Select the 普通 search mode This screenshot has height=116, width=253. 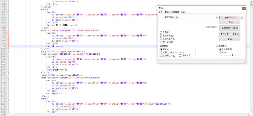(161, 49)
